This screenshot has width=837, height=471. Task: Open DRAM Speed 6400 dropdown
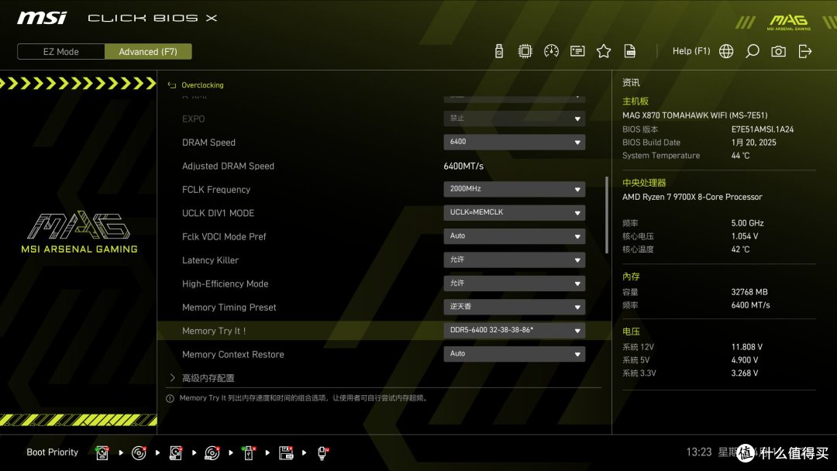514,142
